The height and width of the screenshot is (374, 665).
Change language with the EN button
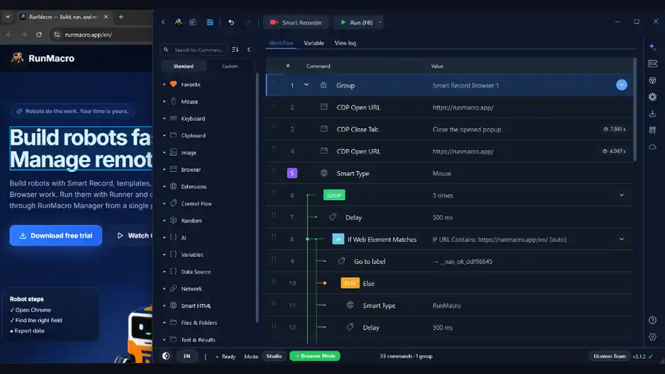187,356
